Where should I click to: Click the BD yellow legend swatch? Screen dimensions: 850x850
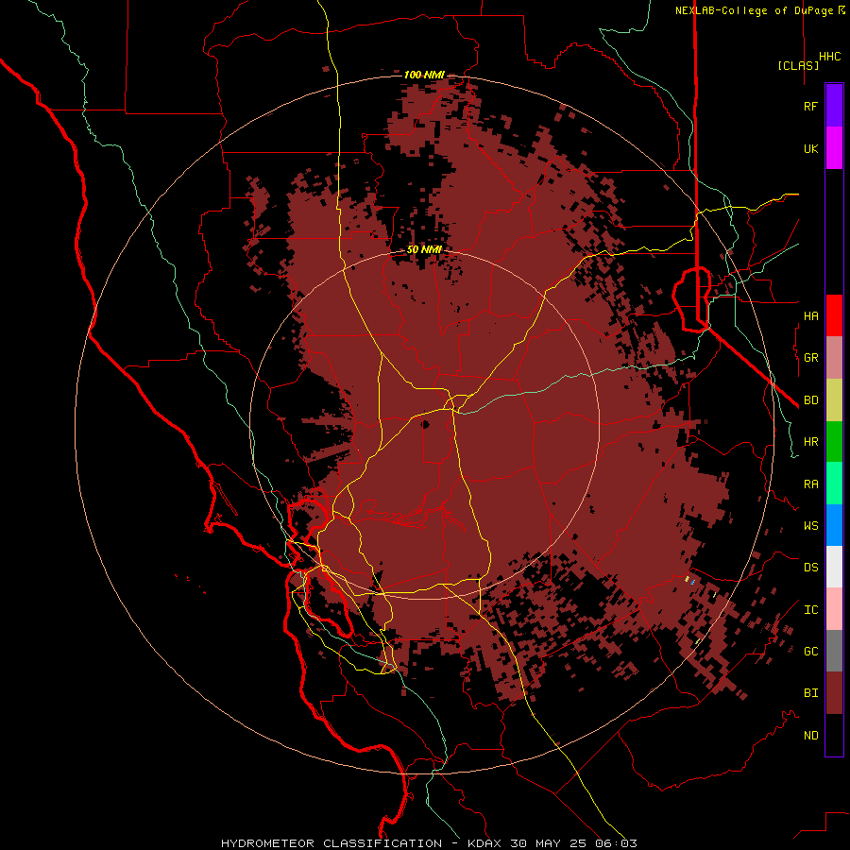(x=834, y=400)
